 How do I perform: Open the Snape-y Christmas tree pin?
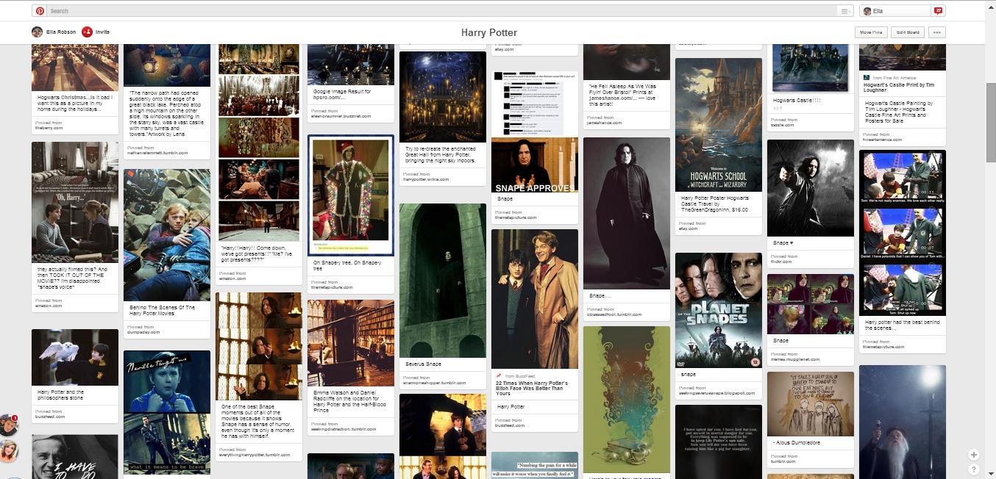350,195
